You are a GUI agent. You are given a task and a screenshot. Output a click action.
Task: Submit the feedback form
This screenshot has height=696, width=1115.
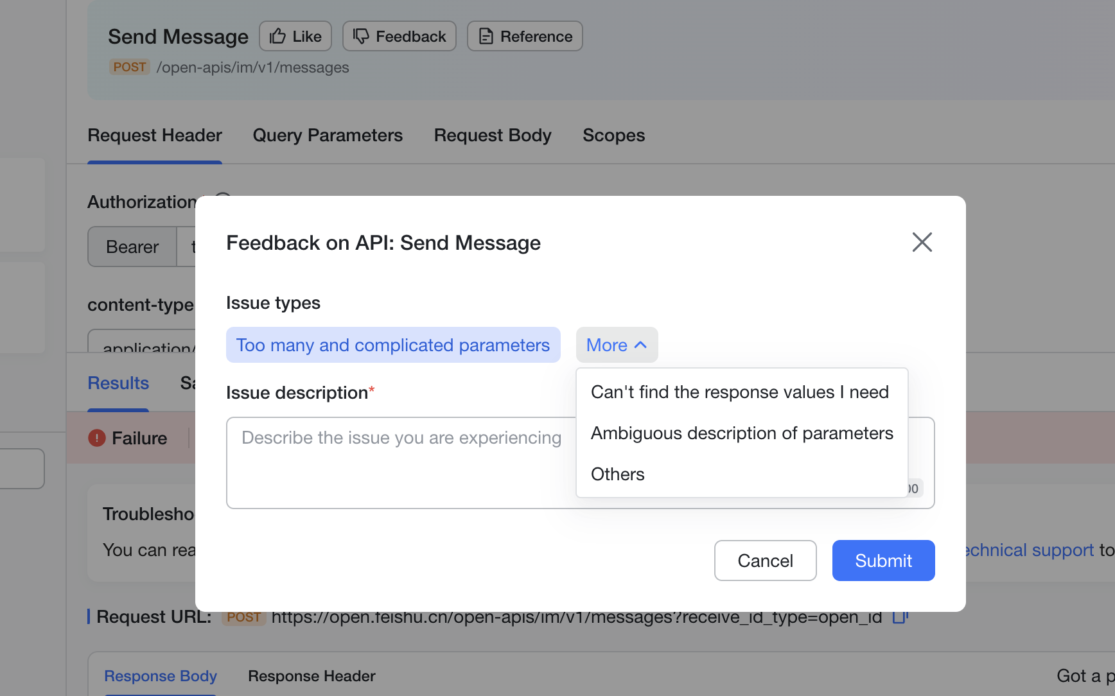[x=883, y=561]
